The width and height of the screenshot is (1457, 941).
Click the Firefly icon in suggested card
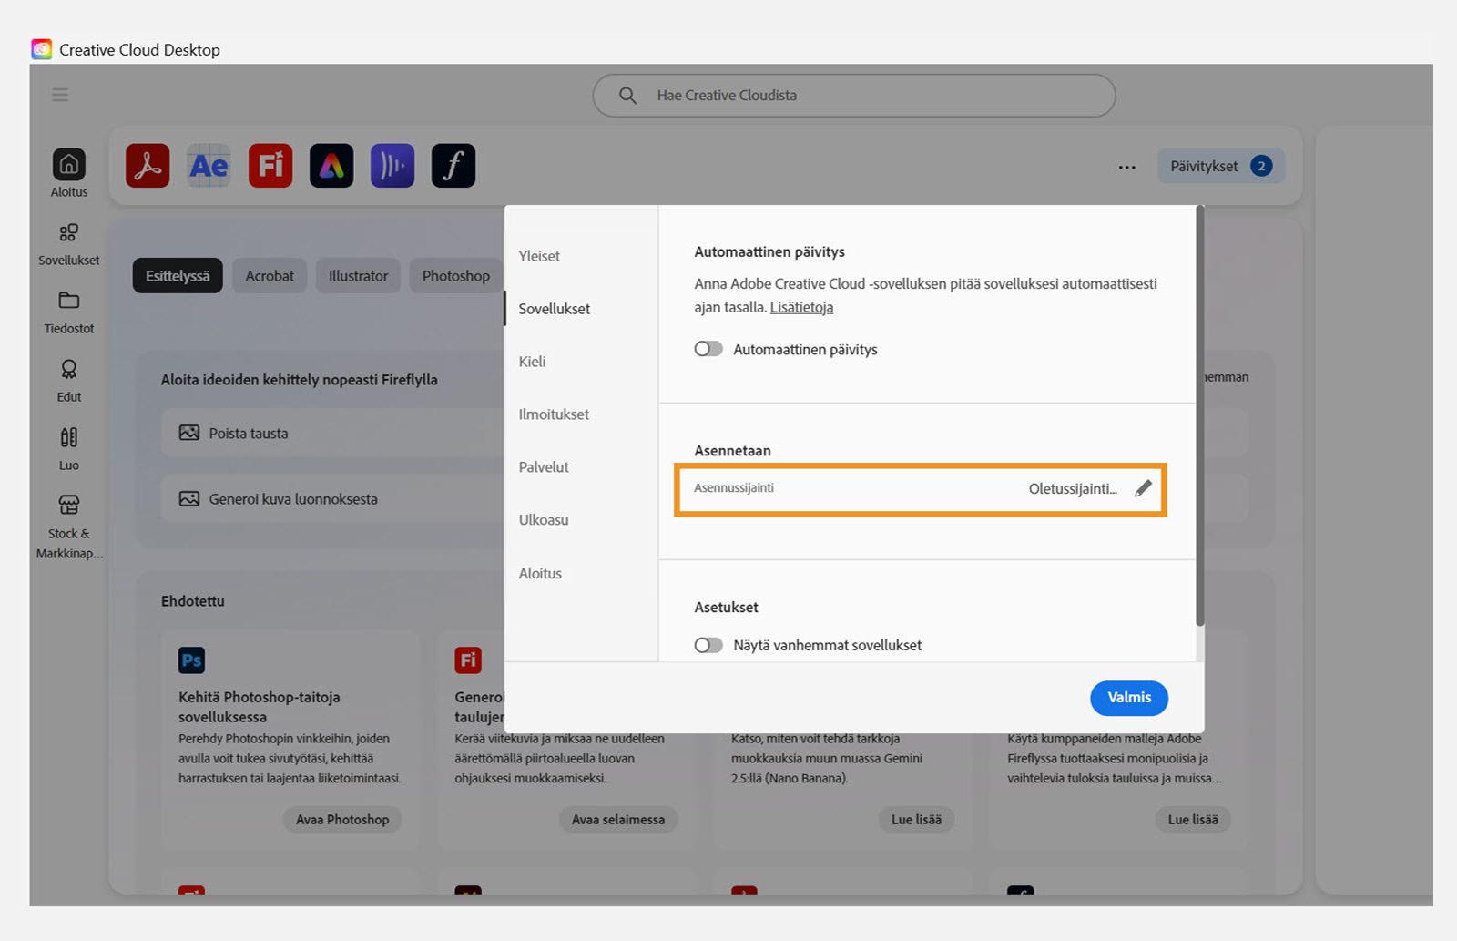(x=468, y=660)
